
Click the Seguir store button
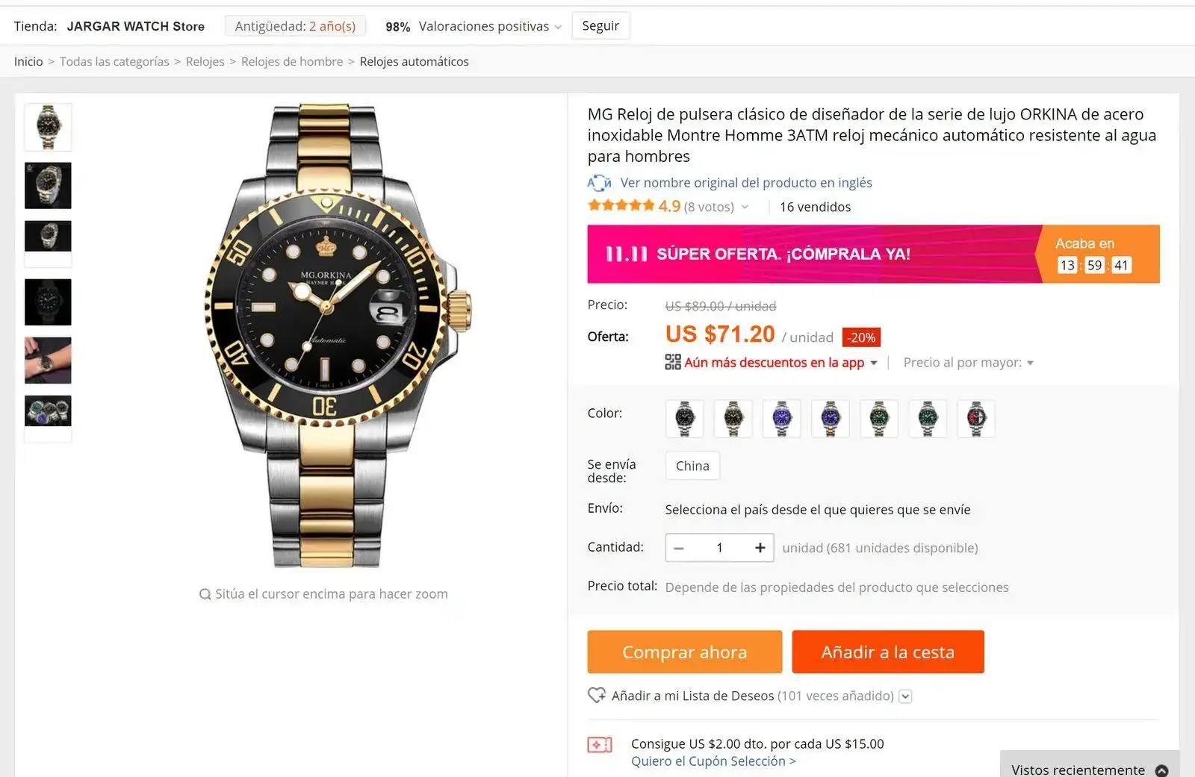tap(600, 26)
